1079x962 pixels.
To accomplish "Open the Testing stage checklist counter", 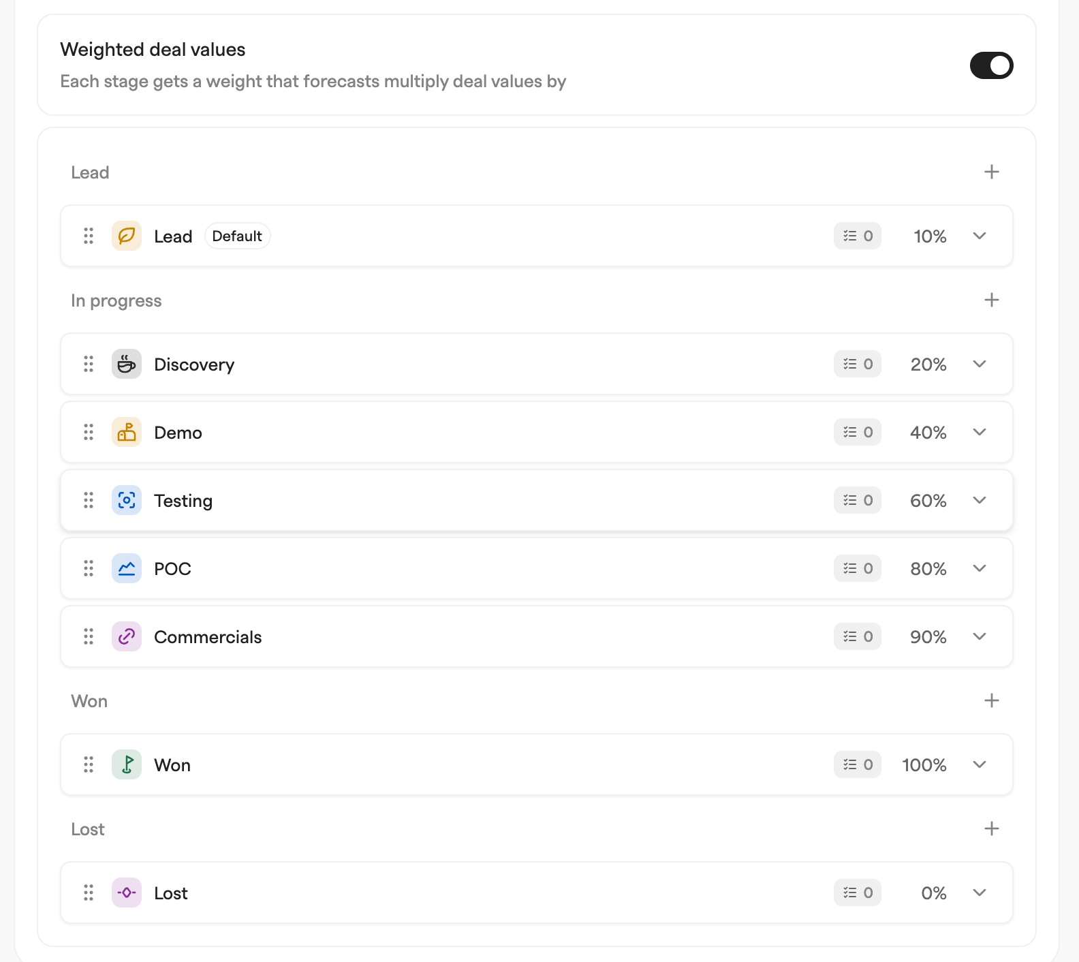I will pos(858,500).
